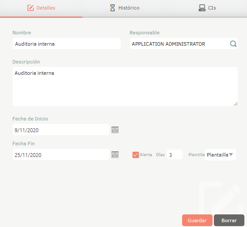
Task: Switch to the Histórico tab
Action: [x=125, y=8]
